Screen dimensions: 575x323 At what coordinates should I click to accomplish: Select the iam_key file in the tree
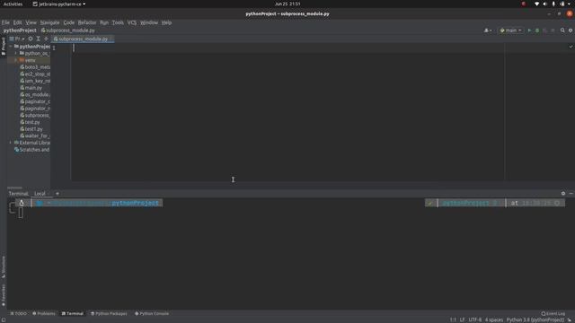35,81
